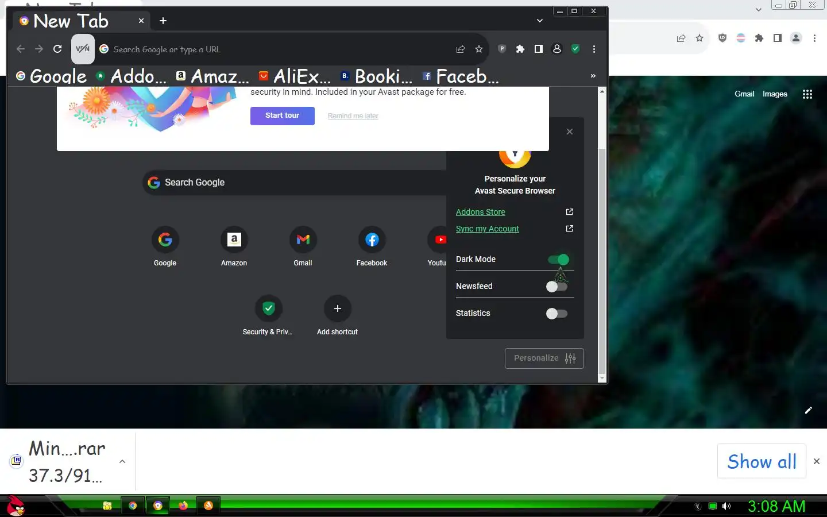The image size is (827, 517).
Task: Click the scrollbar down arrow in Avast page
Action: [602, 379]
